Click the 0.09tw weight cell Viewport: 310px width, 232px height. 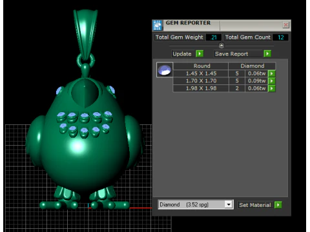pos(256,81)
